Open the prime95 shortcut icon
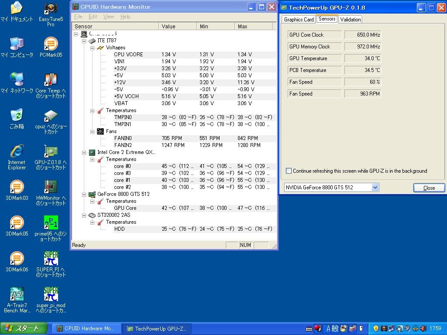 coord(51,223)
